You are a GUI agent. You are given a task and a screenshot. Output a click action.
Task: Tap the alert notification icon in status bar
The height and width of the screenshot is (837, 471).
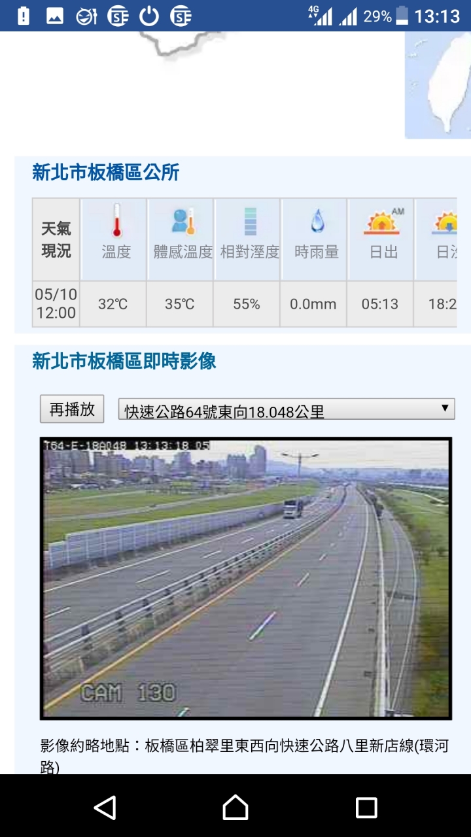(x=24, y=16)
